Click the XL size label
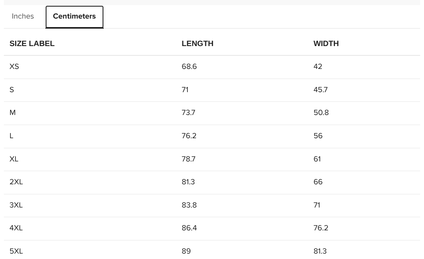 14,159
